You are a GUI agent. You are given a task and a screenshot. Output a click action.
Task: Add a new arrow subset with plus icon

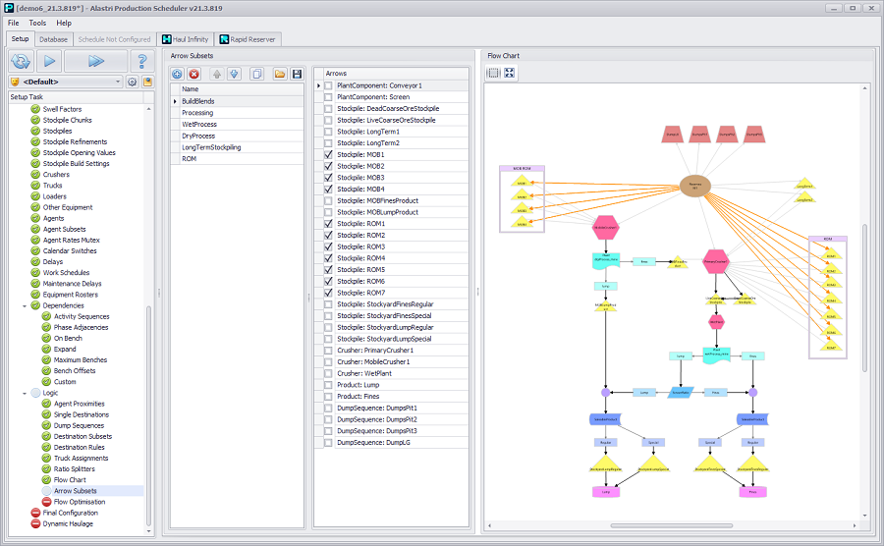click(177, 74)
